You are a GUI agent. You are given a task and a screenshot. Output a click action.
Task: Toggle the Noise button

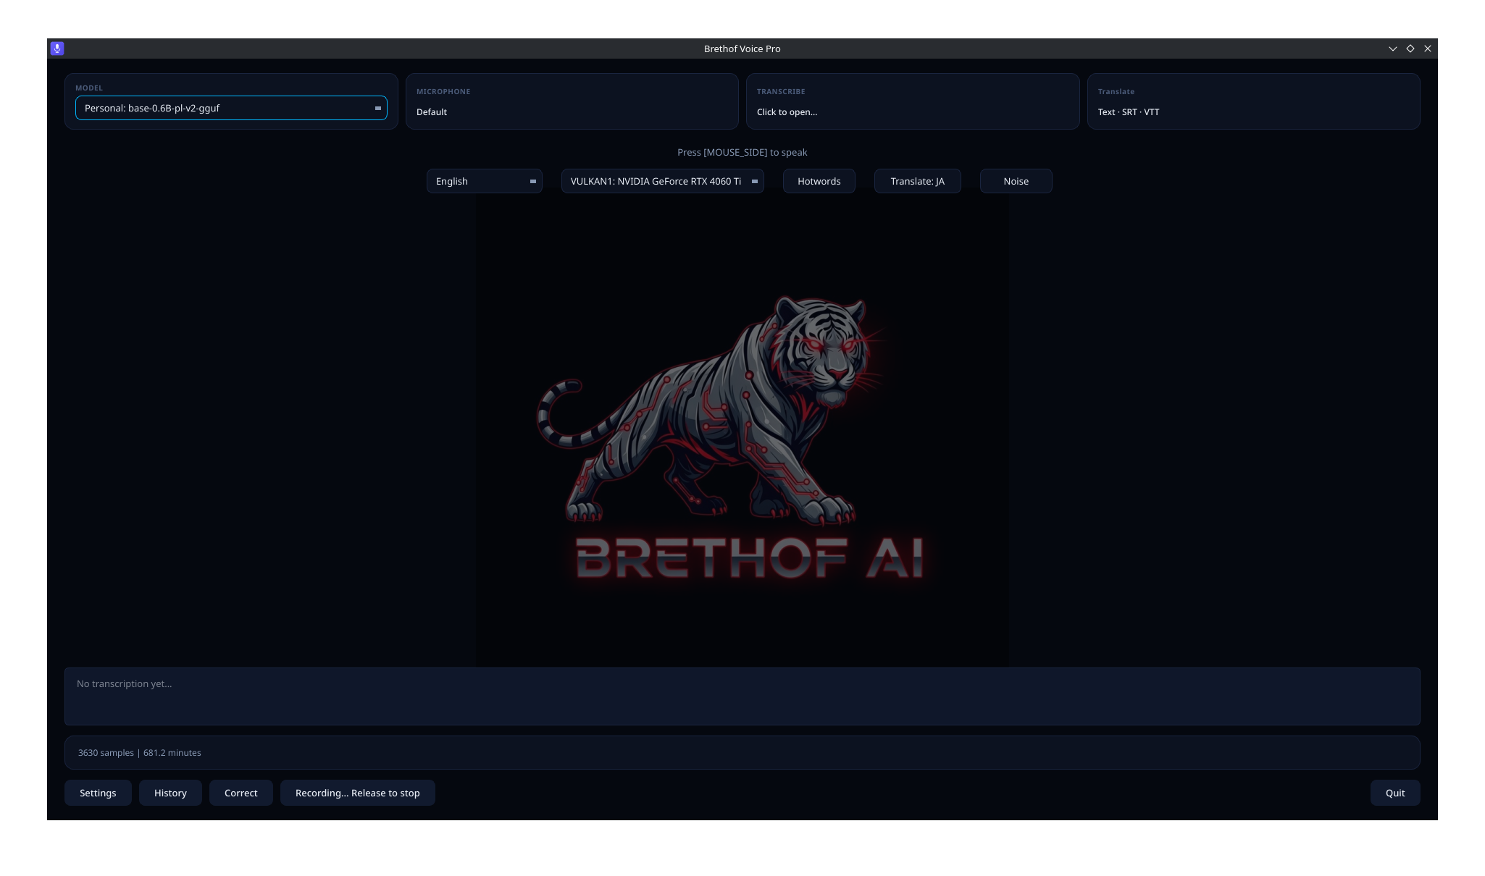click(1016, 181)
